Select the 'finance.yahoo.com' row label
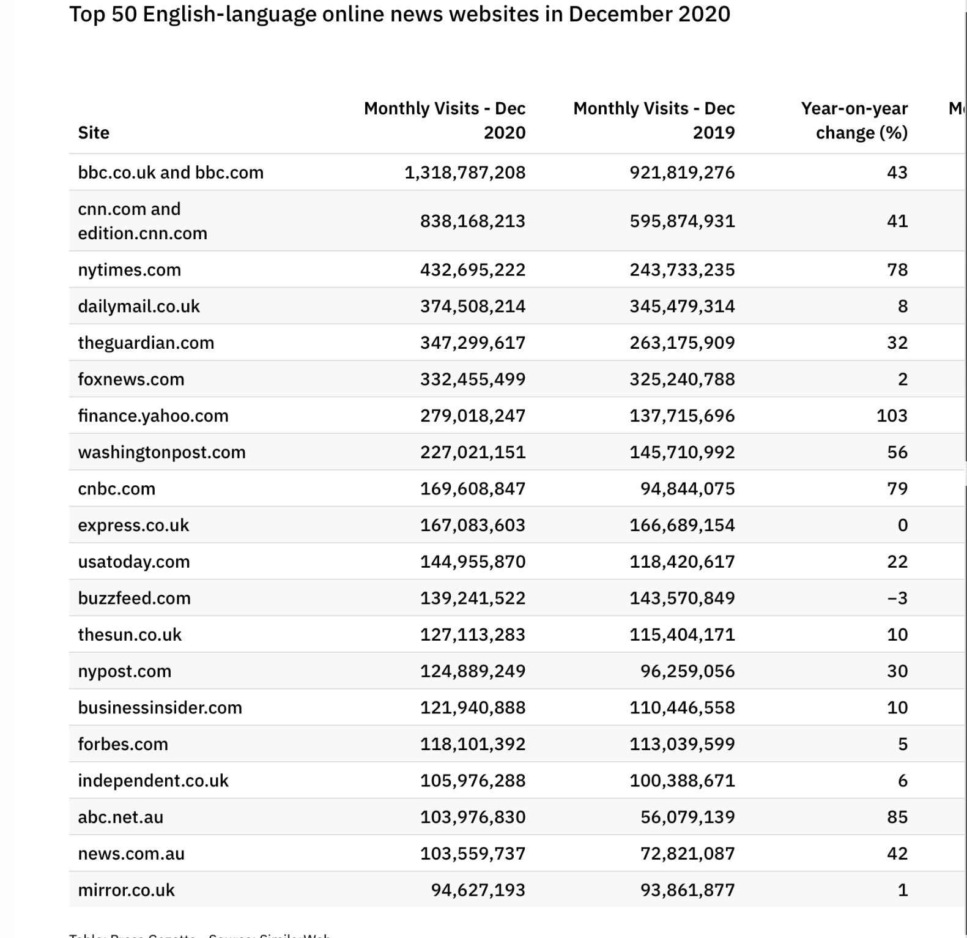Viewport: 967px width, 938px height. tap(153, 416)
